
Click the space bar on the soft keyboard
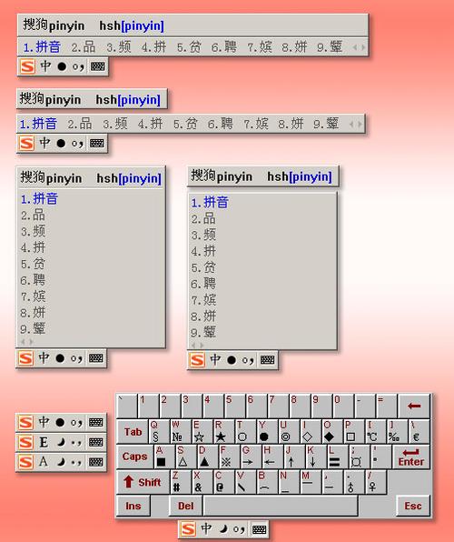pos(281,506)
